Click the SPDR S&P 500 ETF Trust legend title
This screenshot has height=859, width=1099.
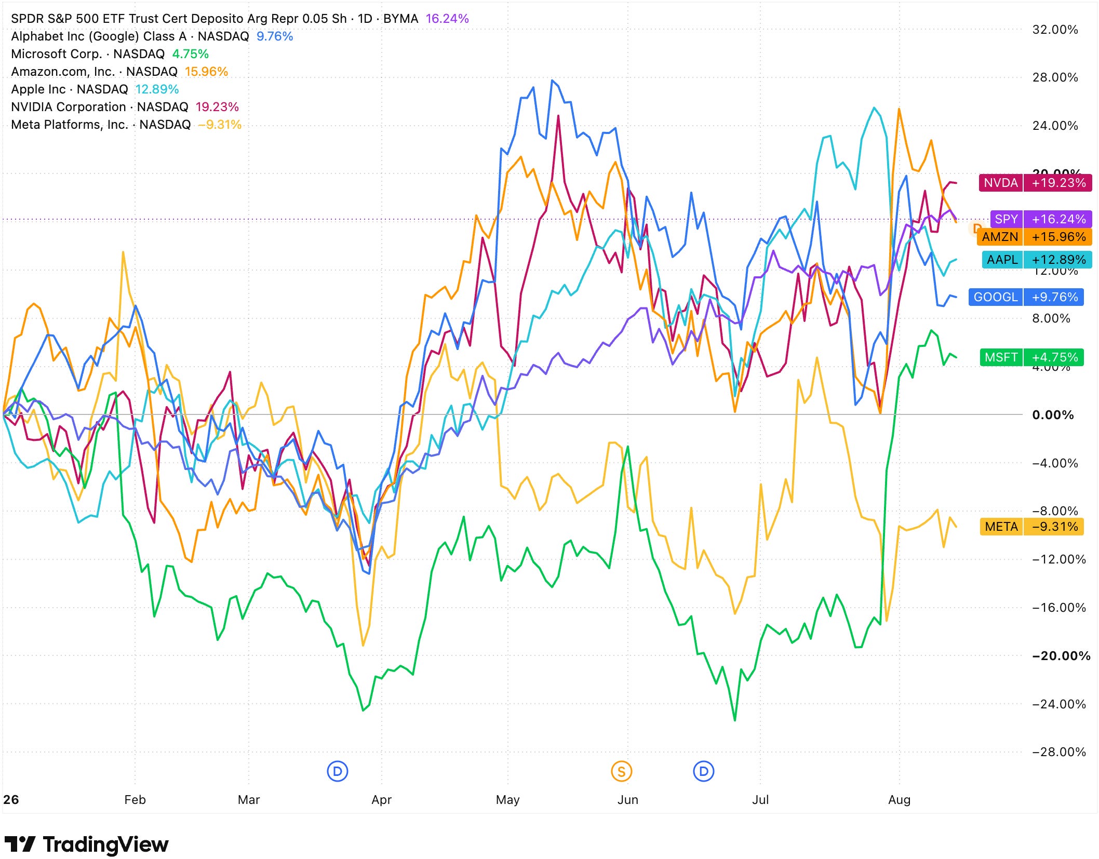tap(215, 19)
